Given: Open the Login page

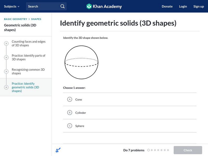Looking at the screenshot, I should click(183, 6).
